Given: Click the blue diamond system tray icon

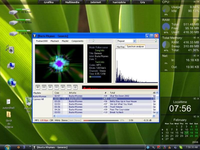Looking at the screenshot, I should pos(148,147).
